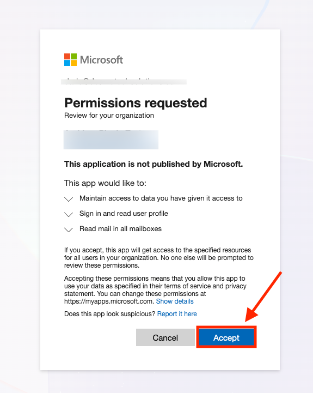Select the 'Sign in and read user profile' label
Viewport: 313px width, 393px height.
(x=124, y=214)
